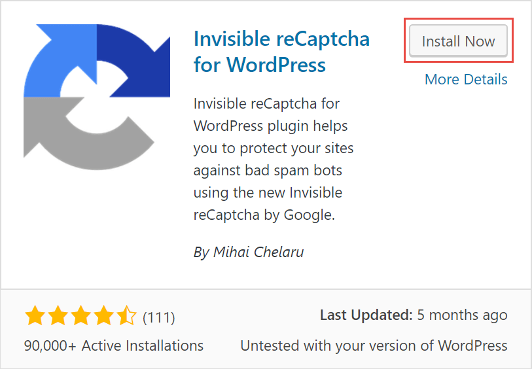Image resolution: width=532 pixels, height=369 pixels.
Task: Click the 90,000+ Active Installations text
Action: (x=114, y=345)
